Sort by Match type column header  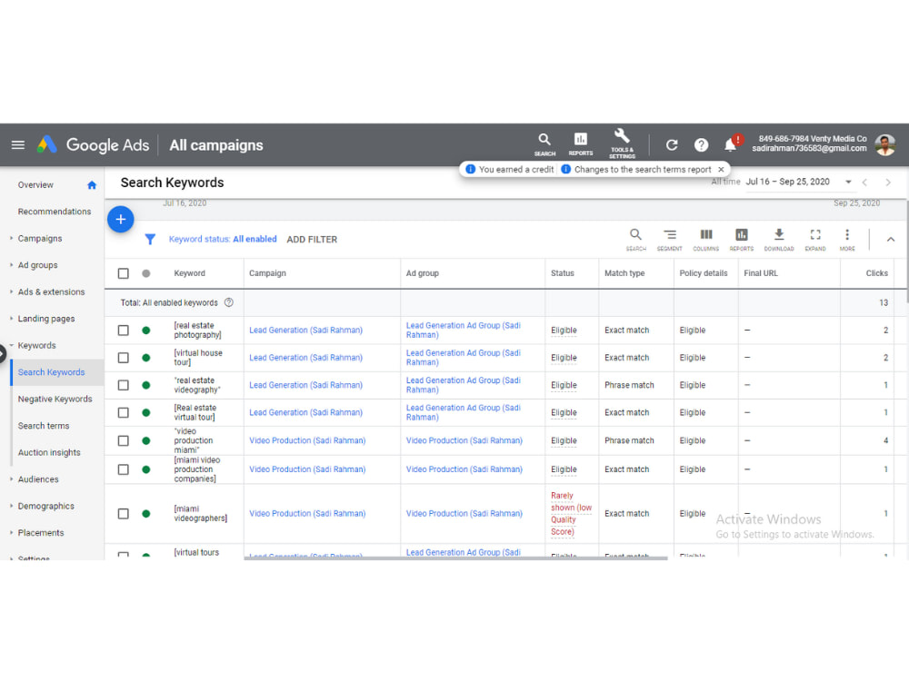point(624,273)
